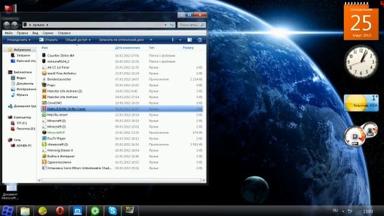
Task: Click horizontal scrollbar right arrow
Action: coord(203,181)
